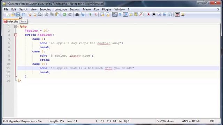This screenshot has height=125, width=223.
Task: Open the File menu
Action: 6,9
